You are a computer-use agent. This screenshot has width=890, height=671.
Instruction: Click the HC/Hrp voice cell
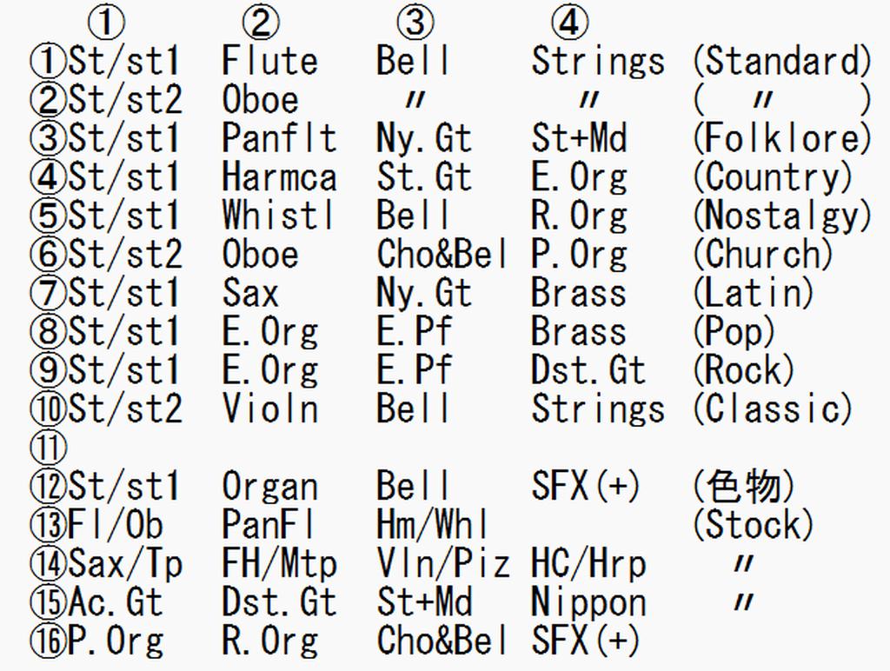589,564
